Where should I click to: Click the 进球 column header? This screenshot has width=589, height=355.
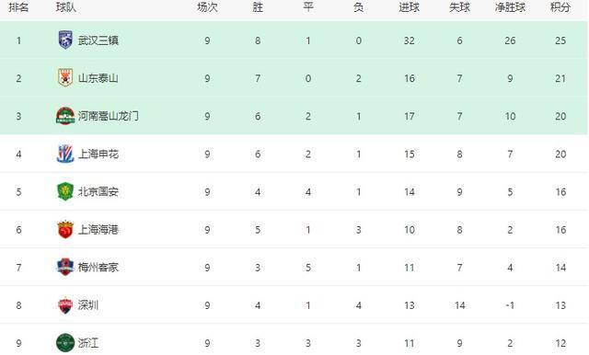coord(409,7)
